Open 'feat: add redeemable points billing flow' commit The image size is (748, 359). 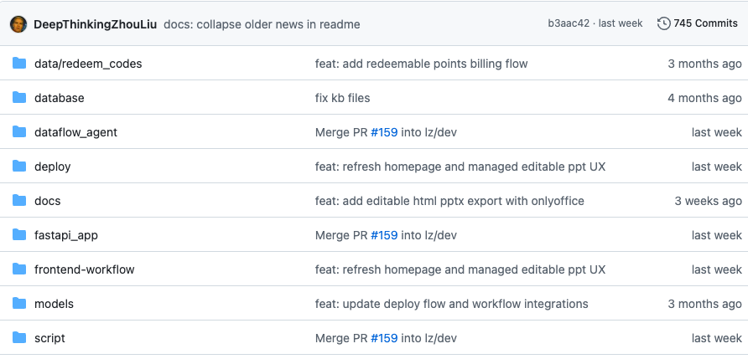pos(421,64)
